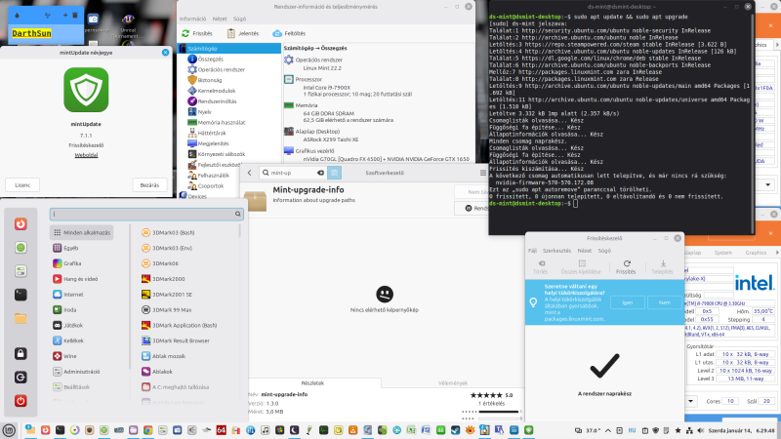Viewport: 781px width, 439px height.
Task: Add a new sticky note with the plus icon
Action: click(x=64, y=15)
